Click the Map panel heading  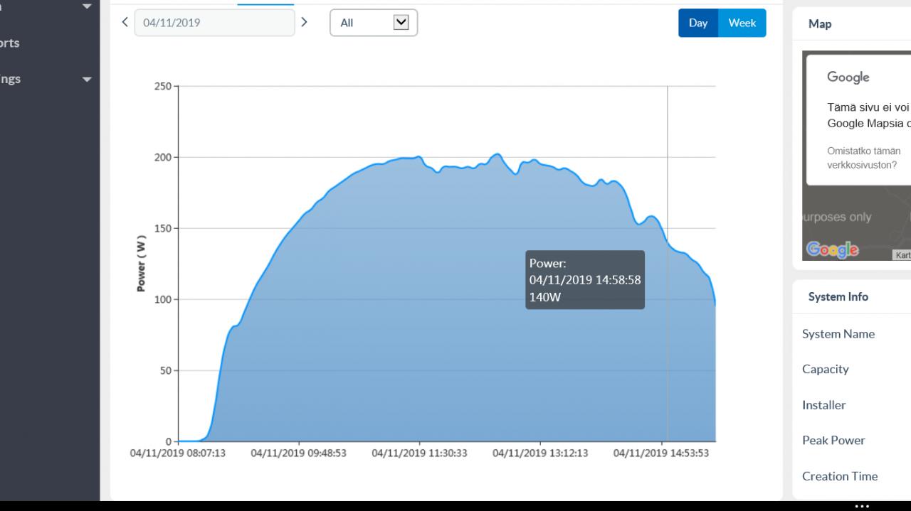(820, 24)
